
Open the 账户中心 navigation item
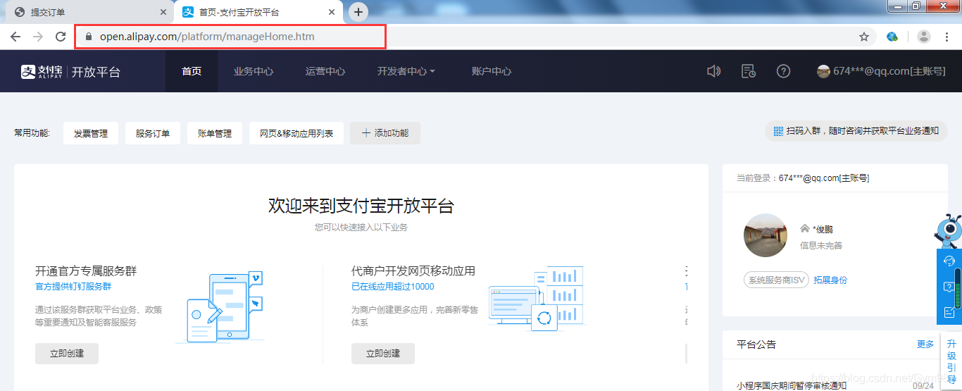(x=492, y=71)
